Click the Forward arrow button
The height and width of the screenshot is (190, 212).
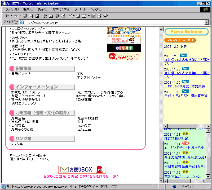point(16,16)
